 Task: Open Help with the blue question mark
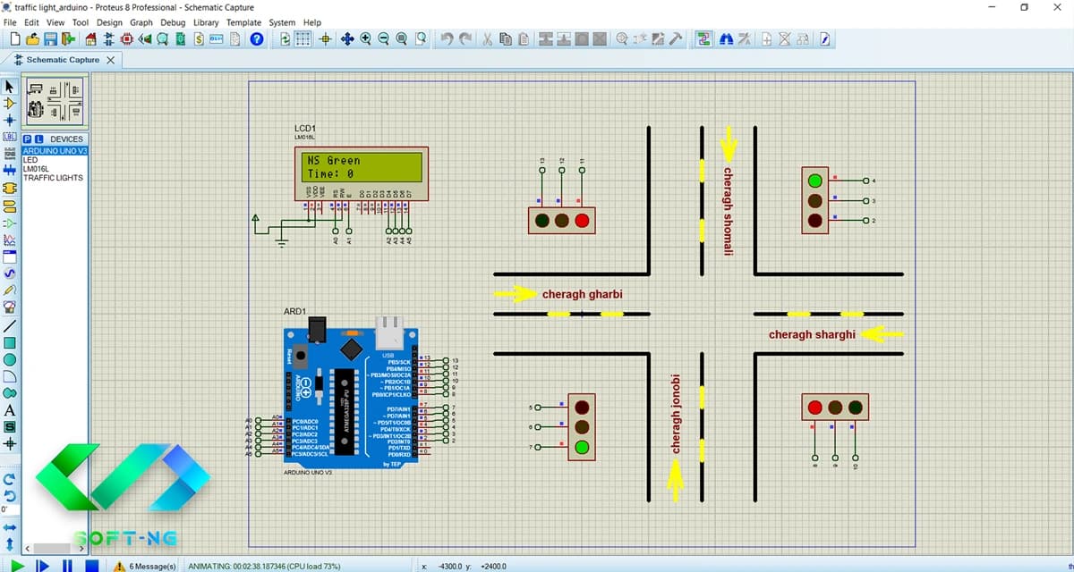click(x=257, y=39)
